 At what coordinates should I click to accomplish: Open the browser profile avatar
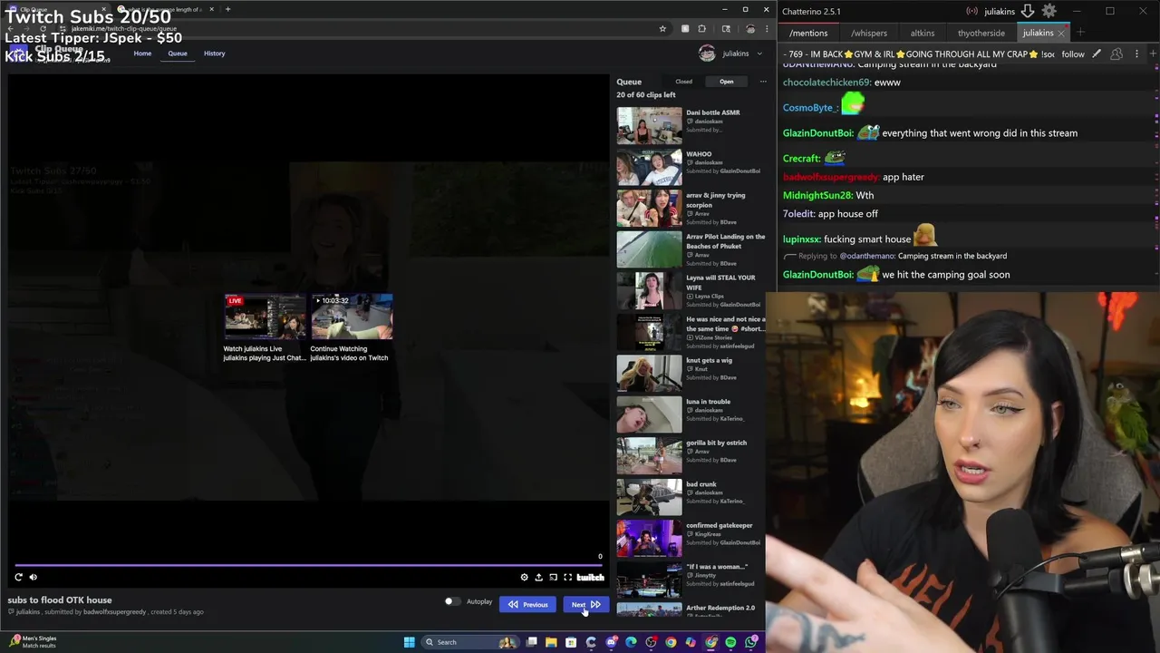click(749, 29)
